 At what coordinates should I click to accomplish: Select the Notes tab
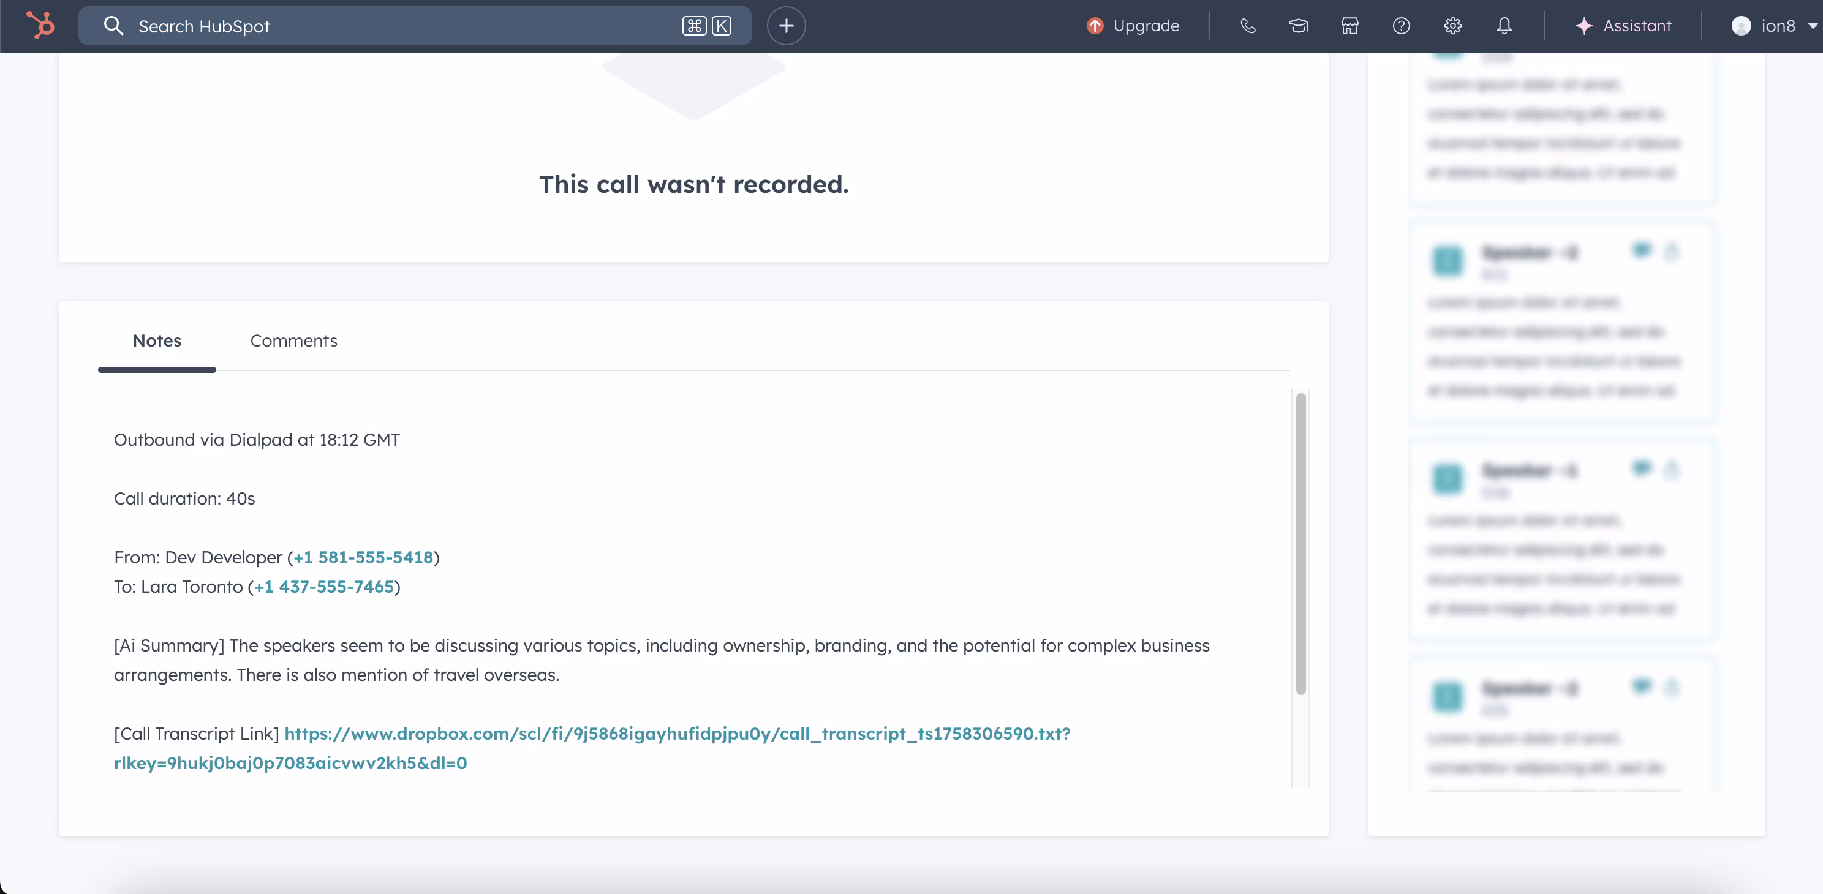pyautogui.click(x=156, y=341)
